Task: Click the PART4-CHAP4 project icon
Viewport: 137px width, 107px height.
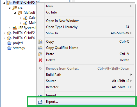Action: pyautogui.click(x=9, y=38)
